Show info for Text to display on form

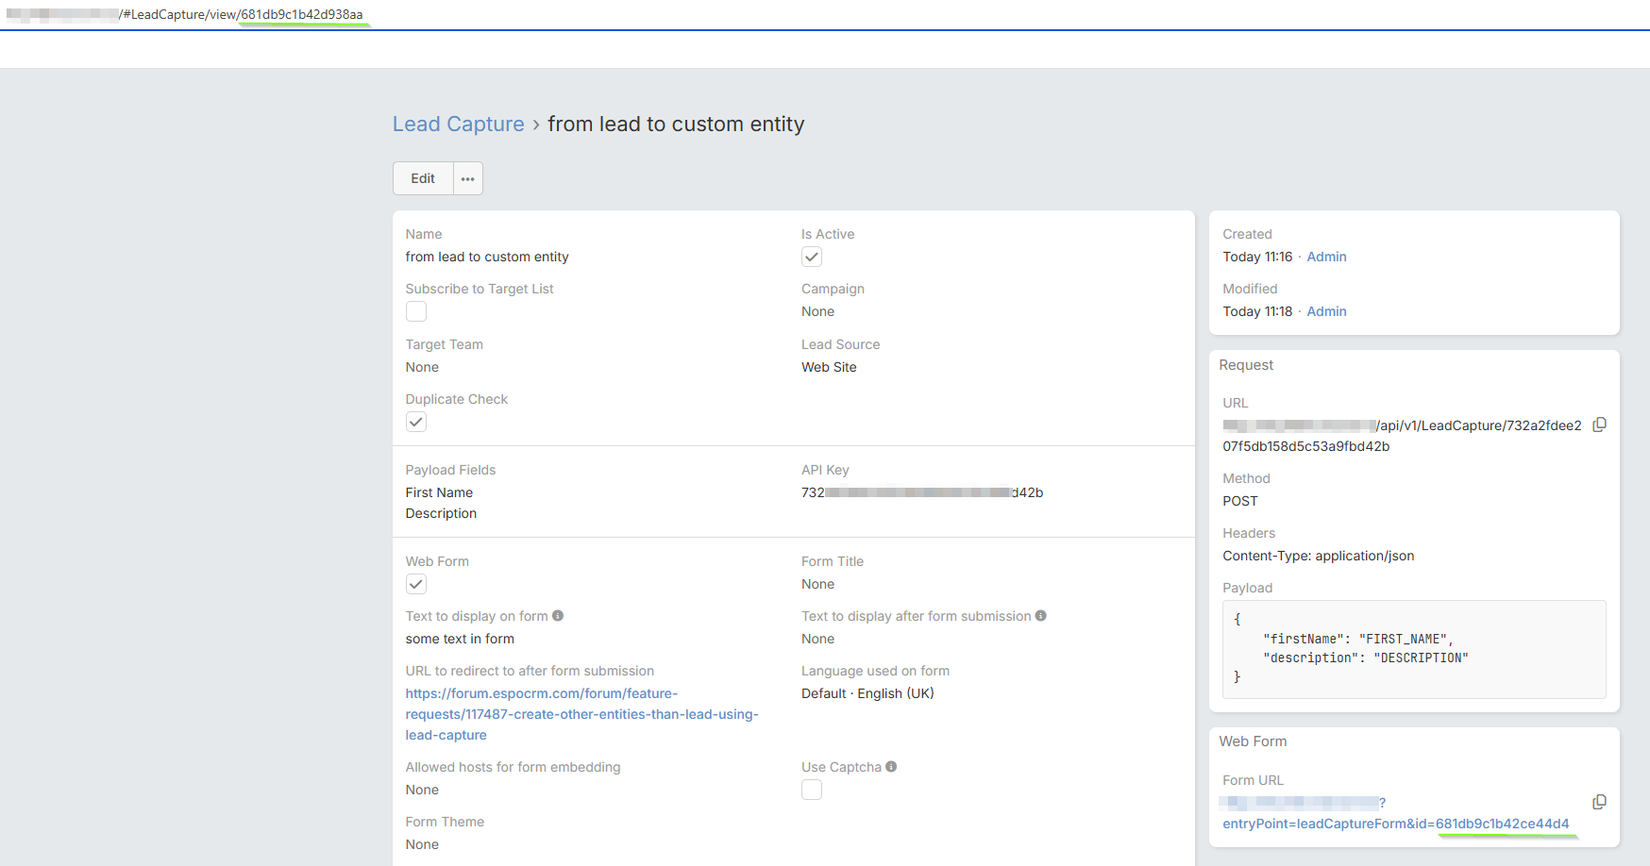point(558,616)
